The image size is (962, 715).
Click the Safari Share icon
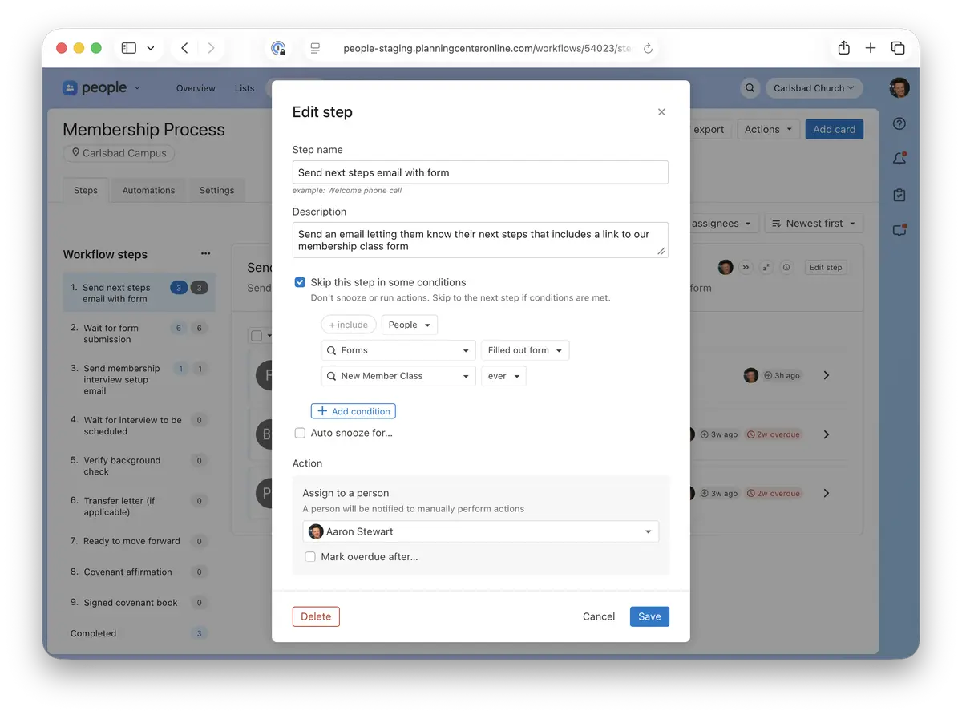point(843,48)
